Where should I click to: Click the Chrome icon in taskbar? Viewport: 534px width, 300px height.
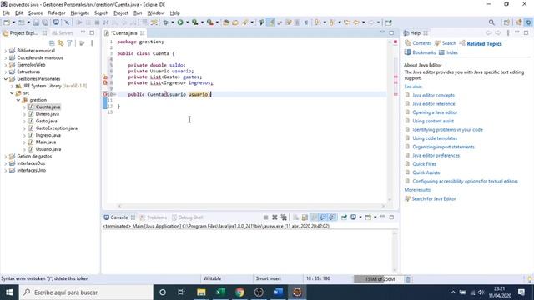[x=239, y=292]
